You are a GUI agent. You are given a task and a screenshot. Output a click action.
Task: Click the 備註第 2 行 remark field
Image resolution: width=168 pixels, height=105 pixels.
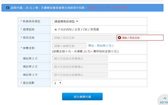pos(80,67)
